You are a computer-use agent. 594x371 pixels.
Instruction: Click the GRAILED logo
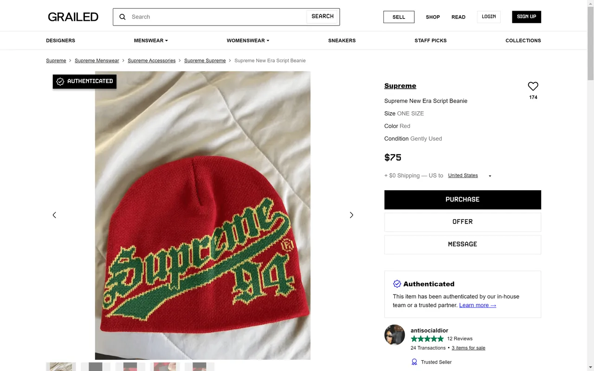pyautogui.click(x=73, y=17)
